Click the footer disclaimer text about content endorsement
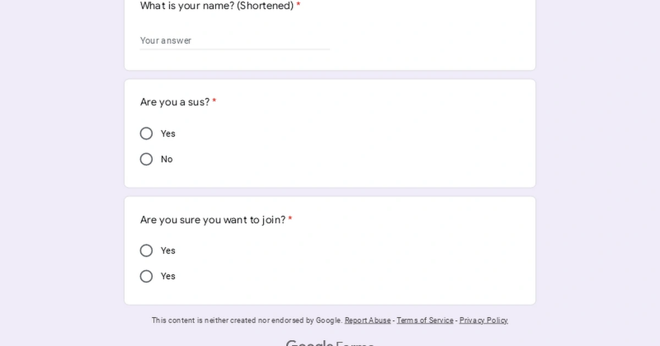This screenshot has width=660, height=346. (x=248, y=320)
